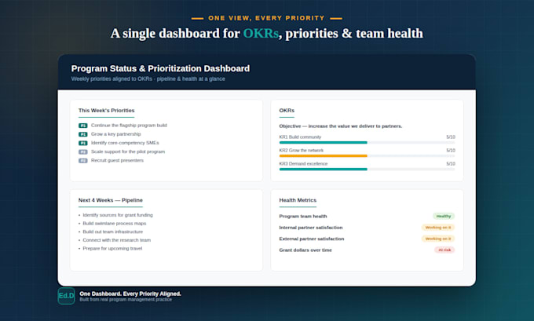Image resolution: width=534 pixels, height=321 pixels.
Task: Click Working on it badge for External partner satisfaction
Action: click(438, 239)
